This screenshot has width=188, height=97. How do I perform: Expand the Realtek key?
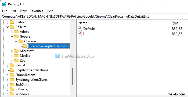point(8,66)
